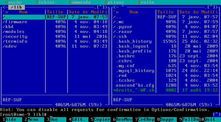
Task: Click the [^] command line toggle at bottom right
Action: click(217, 115)
